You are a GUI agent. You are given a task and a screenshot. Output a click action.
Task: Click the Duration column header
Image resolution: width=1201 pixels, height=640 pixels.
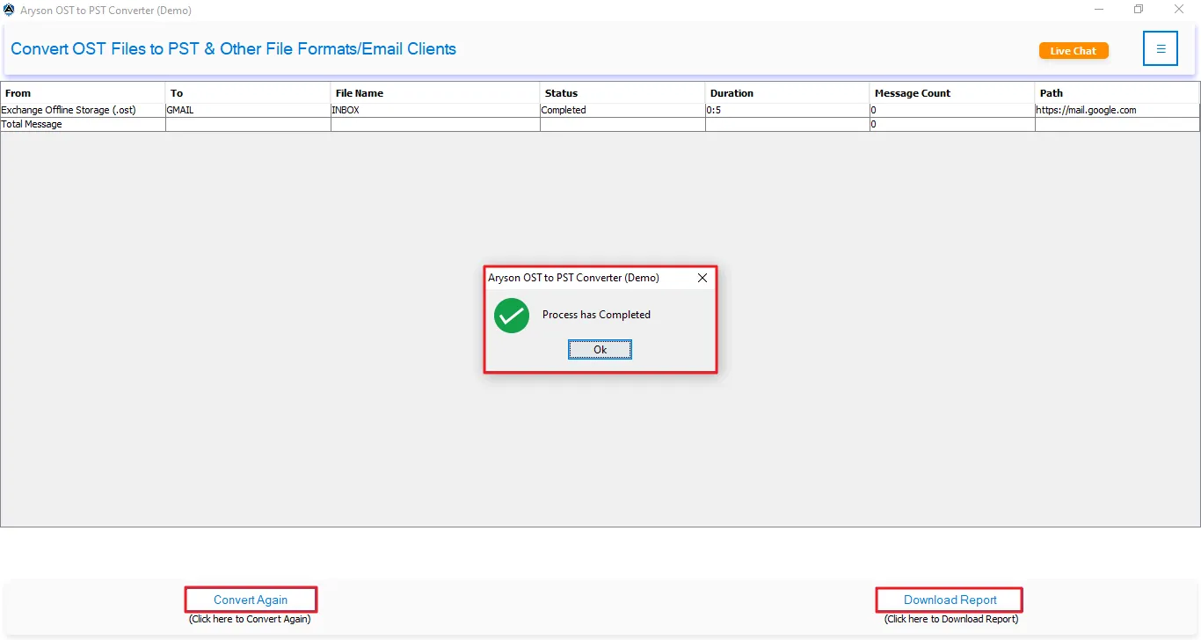pyautogui.click(x=732, y=92)
